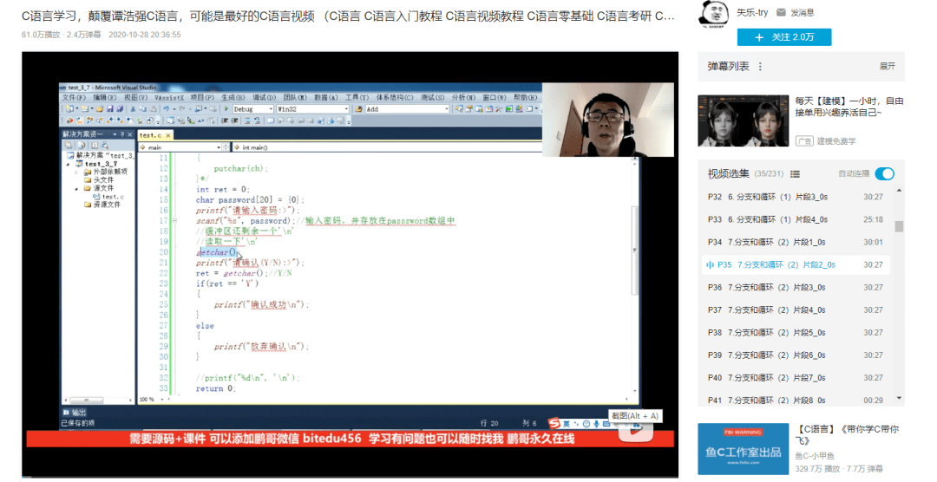The image size is (937, 482).
Task: Select episode P38 7.分支和循环 (2) 片段5_0s
Action: pos(796,333)
